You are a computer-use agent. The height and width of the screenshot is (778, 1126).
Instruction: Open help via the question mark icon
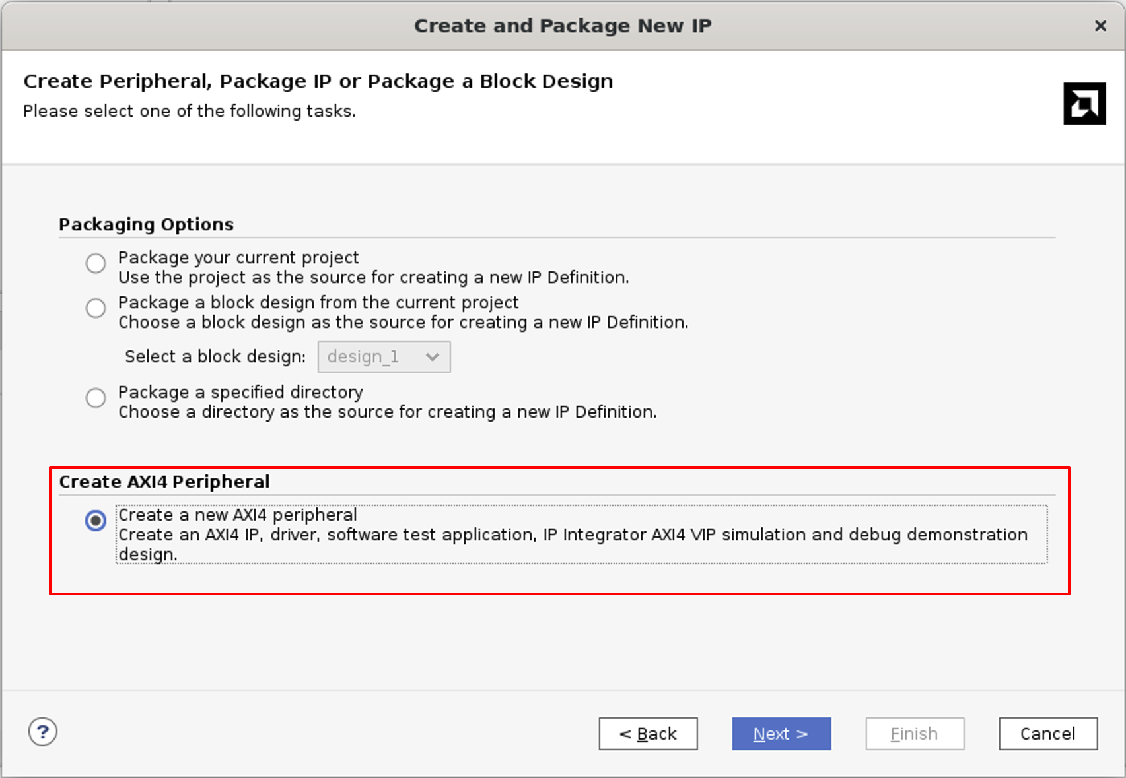42,732
